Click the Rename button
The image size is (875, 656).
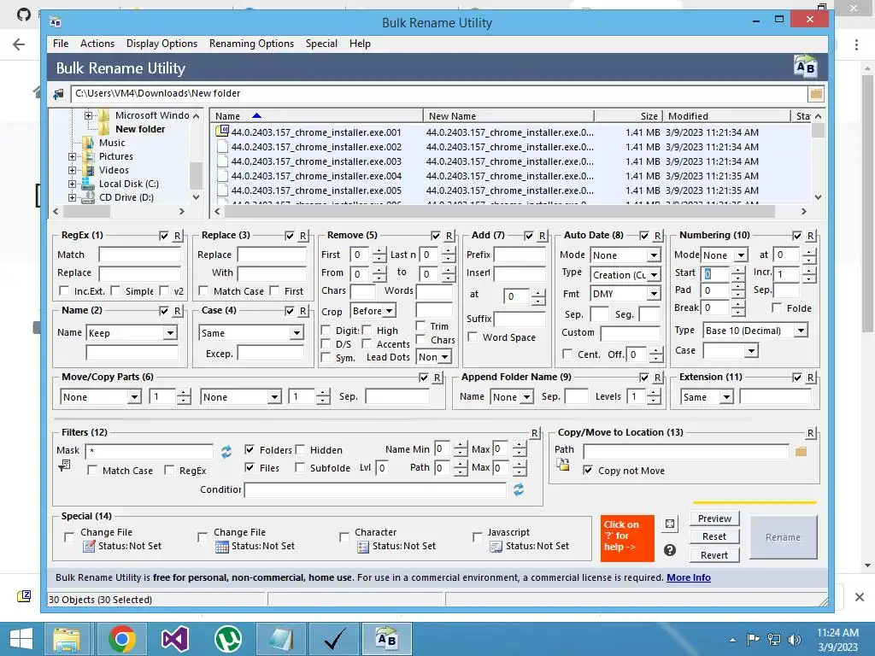click(783, 537)
